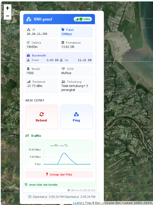Click the IP network icon
Viewport: 153px width, 205px height.
tap(28, 30)
